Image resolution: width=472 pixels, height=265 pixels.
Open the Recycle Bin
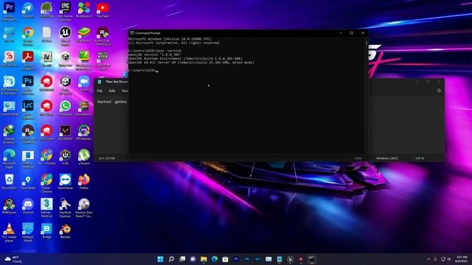(x=9, y=182)
